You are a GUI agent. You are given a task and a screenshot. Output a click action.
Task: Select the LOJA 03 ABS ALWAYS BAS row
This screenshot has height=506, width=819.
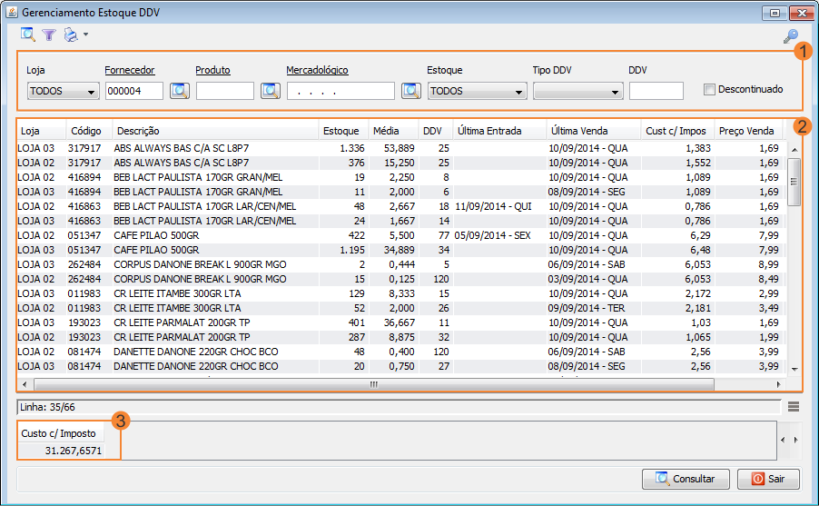pyautogui.click(x=400, y=148)
